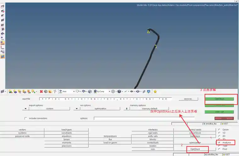Open the Auto visualization mode dropdown
This screenshot has width=239, height=156.
click(x=74, y=92)
